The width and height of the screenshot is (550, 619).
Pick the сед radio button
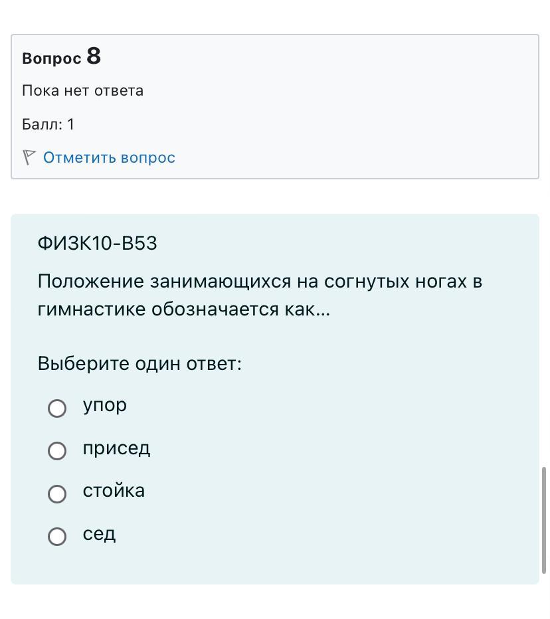(x=57, y=536)
